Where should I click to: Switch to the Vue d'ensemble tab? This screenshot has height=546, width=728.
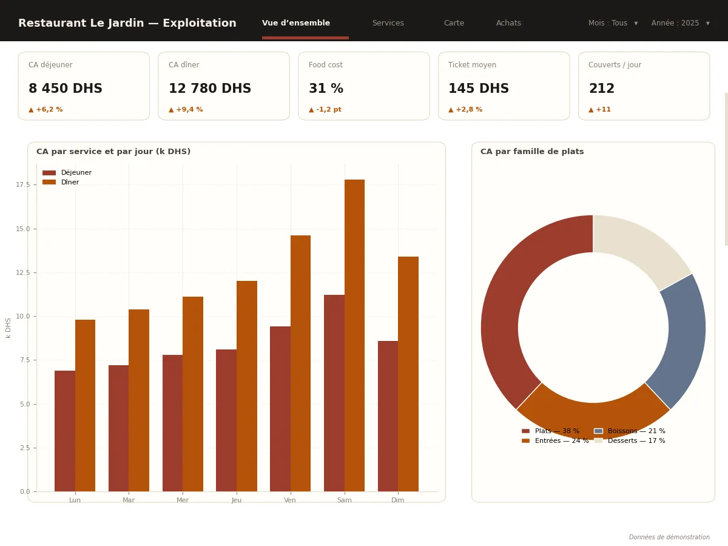(296, 23)
